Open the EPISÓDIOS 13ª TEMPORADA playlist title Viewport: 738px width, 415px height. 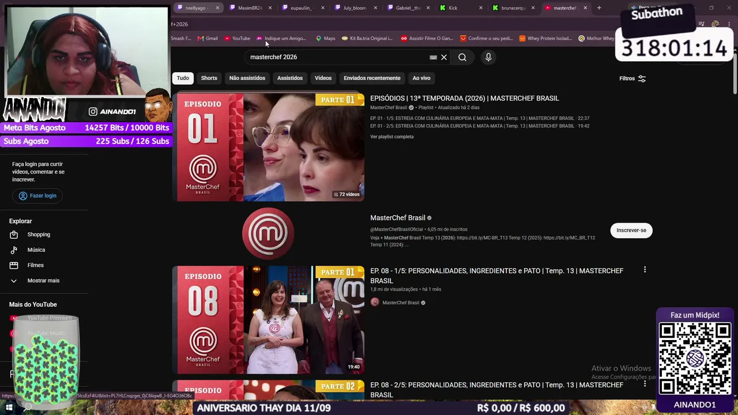tap(465, 99)
